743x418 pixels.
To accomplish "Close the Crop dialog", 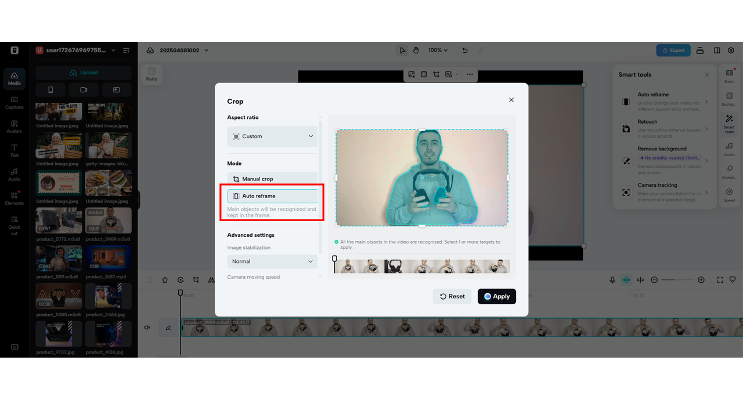I will tap(511, 100).
